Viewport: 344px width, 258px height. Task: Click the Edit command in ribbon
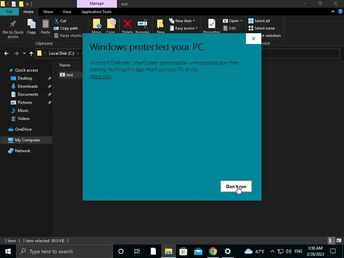click(x=229, y=28)
